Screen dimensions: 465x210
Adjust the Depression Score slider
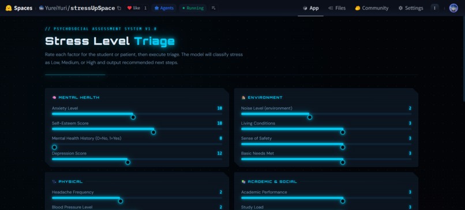[137, 159]
